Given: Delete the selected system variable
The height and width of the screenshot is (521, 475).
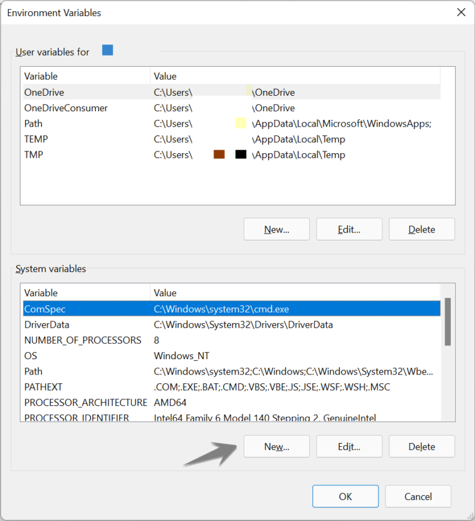Looking at the screenshot, I should (x=421, y=446).
